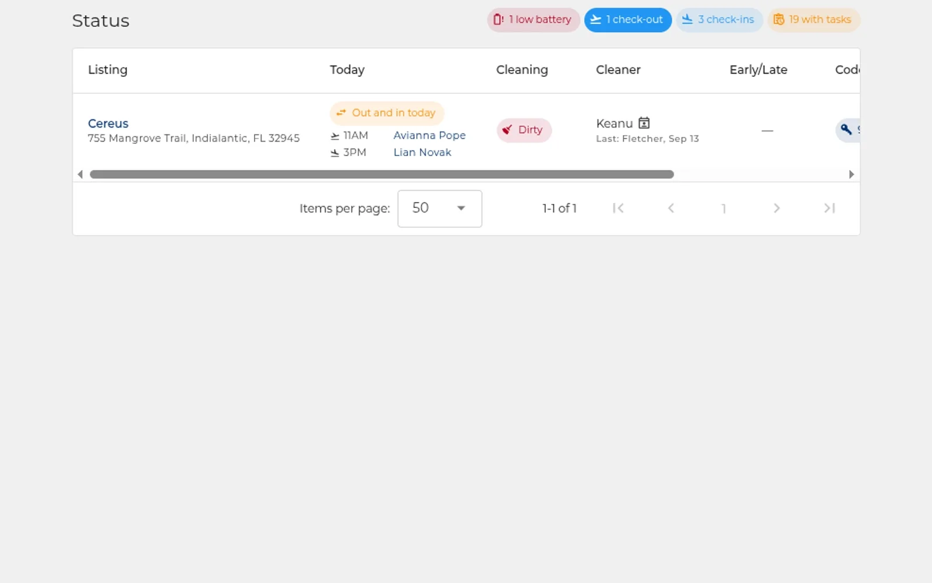Open guest Lian Novak's reservation
The image size is (932, 583).
coord(422,152)
